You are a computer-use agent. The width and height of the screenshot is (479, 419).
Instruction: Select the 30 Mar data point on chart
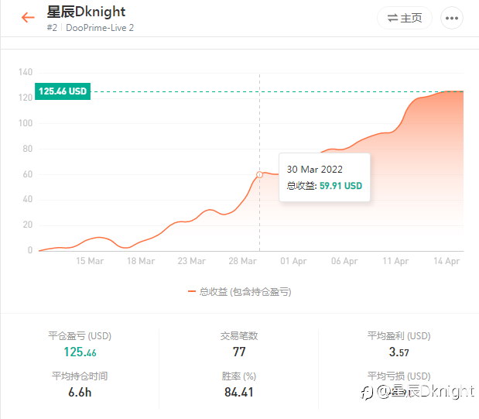[259, 174]
